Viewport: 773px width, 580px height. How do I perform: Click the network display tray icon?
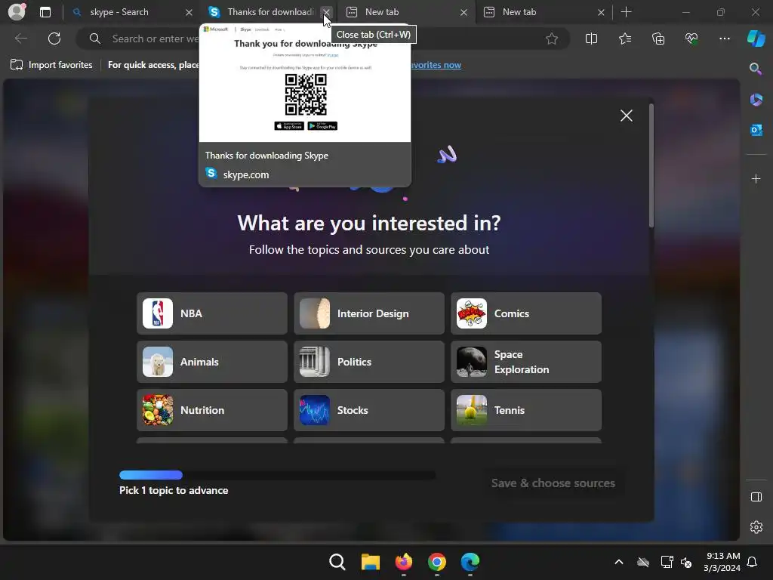[667, 562]
